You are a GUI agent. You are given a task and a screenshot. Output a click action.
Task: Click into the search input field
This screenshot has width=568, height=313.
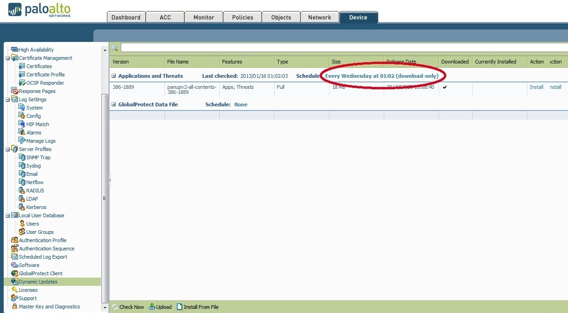[344, 48]
